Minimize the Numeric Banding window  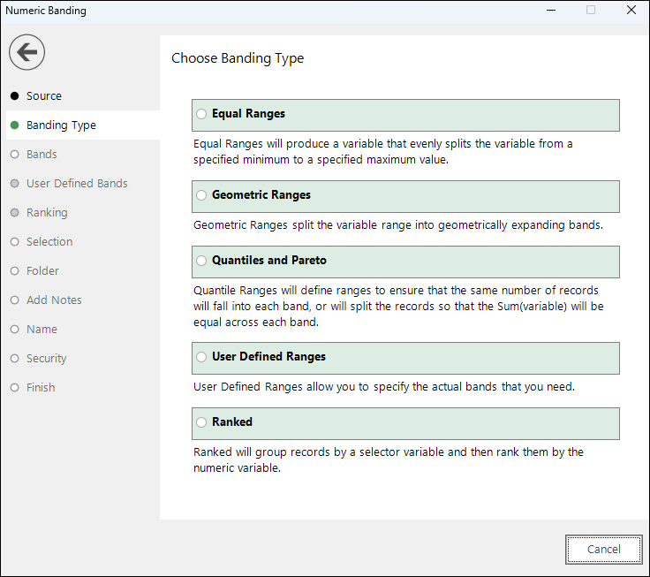tap(551, 10)
